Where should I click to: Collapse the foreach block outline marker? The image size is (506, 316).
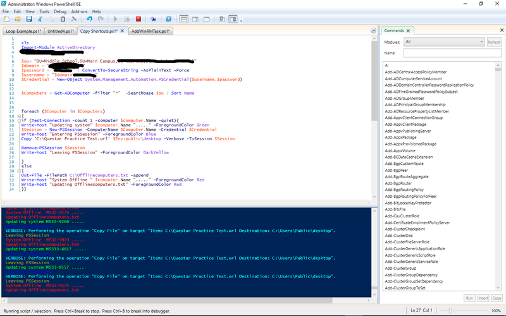(x=20, y=116)
